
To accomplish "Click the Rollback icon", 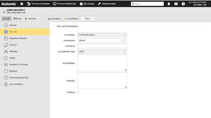I will (x=6, y=71).
